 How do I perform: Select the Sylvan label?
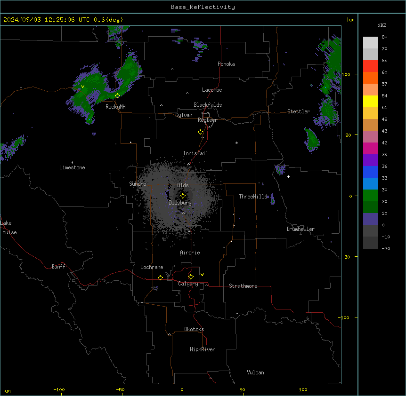coord(184,115)
